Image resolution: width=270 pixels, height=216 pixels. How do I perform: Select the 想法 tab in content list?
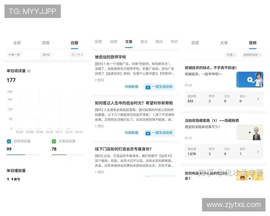(144, 41)
